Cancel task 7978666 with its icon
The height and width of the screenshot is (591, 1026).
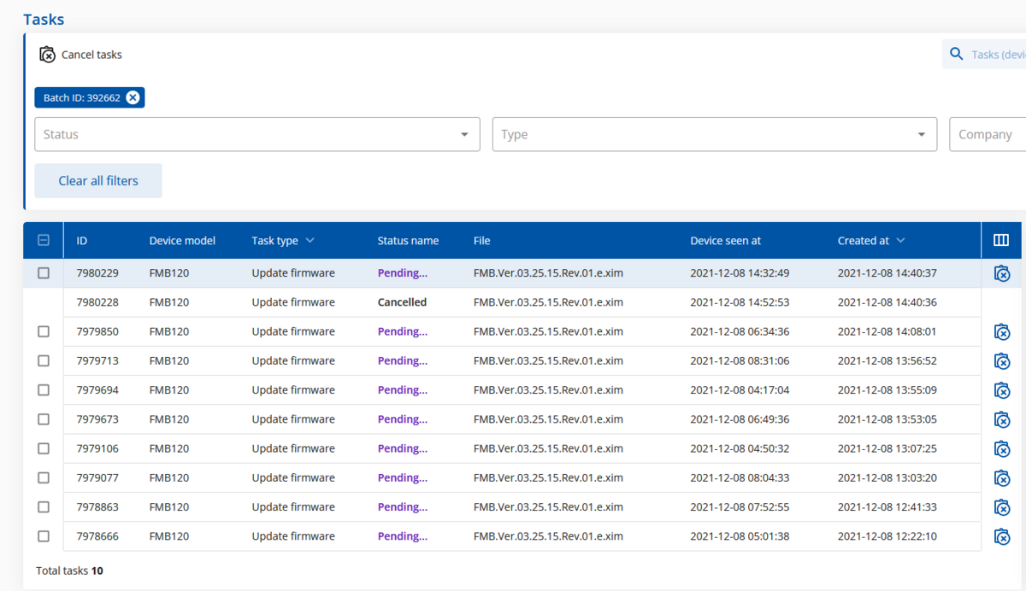pos(1002,536)
